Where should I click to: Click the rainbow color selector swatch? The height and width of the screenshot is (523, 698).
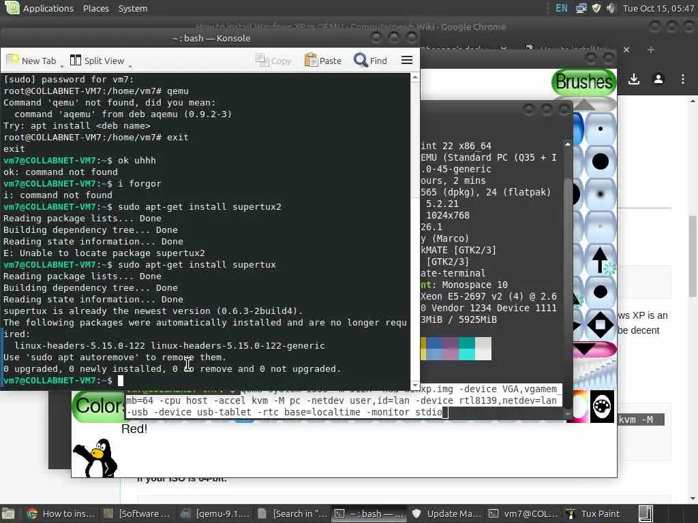coord(581,407)
